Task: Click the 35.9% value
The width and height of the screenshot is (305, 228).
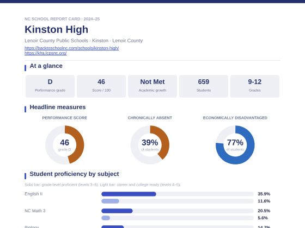Action: 264,194
